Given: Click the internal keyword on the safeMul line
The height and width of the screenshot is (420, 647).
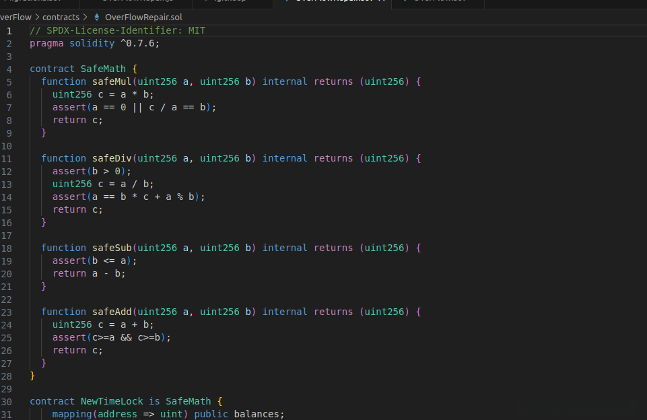Looking at the screenshot, I should click(285, 81).
